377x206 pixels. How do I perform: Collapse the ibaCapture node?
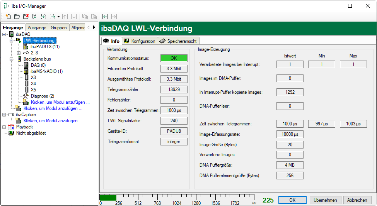tap(4, 115)
